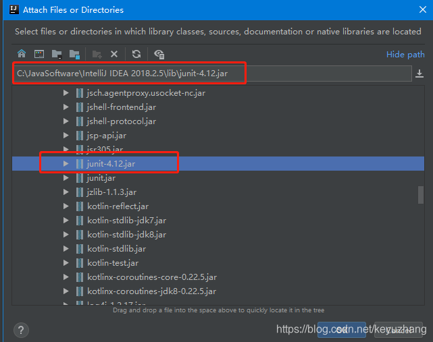Select jzlib-1.1.3.jar in the tree
The width and height of the screenshot is (433, 342).
[x=111, y=192]
